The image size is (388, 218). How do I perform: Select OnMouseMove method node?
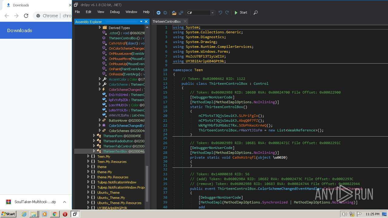click(127, 59)
